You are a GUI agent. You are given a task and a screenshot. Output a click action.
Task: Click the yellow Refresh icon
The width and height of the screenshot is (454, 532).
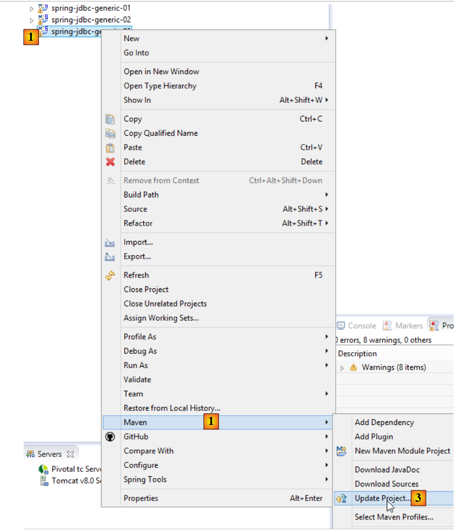(x=110, y=275)
